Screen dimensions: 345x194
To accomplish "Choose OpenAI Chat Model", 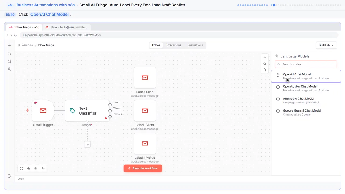I will coord(306,76).
